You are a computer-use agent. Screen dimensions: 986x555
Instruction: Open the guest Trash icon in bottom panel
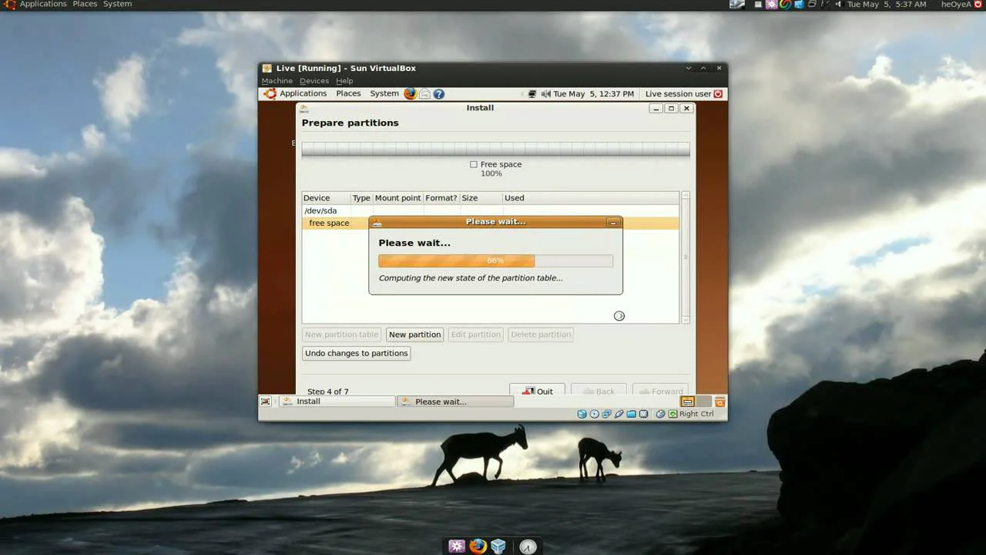click(719, 402)
